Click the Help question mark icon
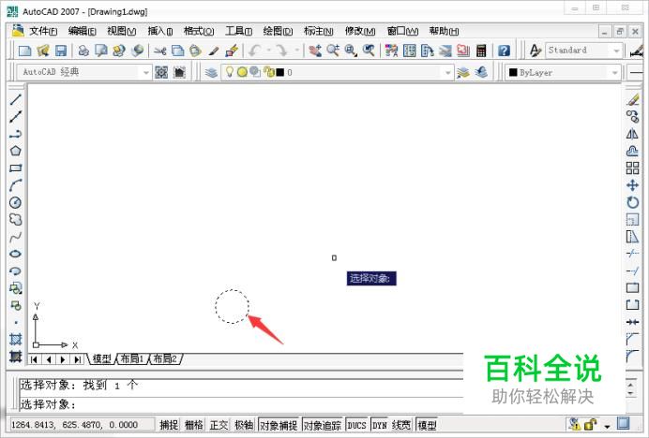This screenshot has width=649, height=438. [x=504, y=51]
